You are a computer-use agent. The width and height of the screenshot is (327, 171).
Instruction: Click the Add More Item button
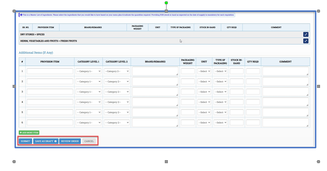pyautogui.click(x=29, y=133)
